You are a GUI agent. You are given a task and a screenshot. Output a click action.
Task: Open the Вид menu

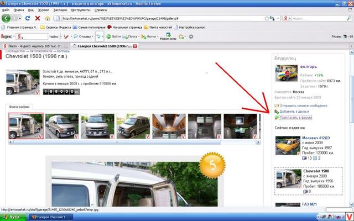click(31, 10)
